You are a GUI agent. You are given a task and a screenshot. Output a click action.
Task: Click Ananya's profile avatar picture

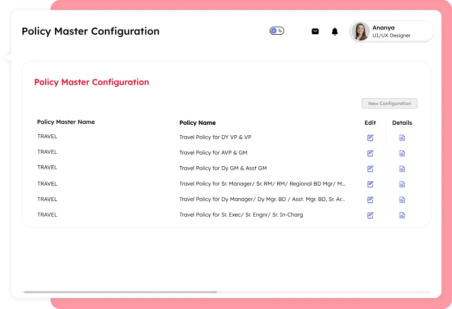pos(361,31)
